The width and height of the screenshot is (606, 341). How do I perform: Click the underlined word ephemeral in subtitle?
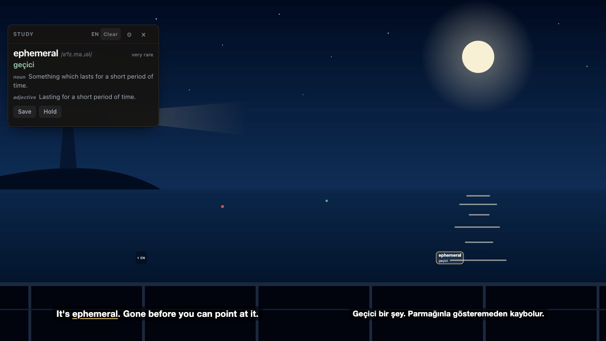click(x=95, y=314)
